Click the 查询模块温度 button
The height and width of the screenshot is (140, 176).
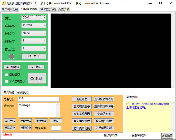(82, 121)
